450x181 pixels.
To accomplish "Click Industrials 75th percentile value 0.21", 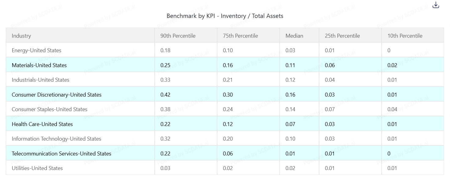I will (x=228, y=80).
